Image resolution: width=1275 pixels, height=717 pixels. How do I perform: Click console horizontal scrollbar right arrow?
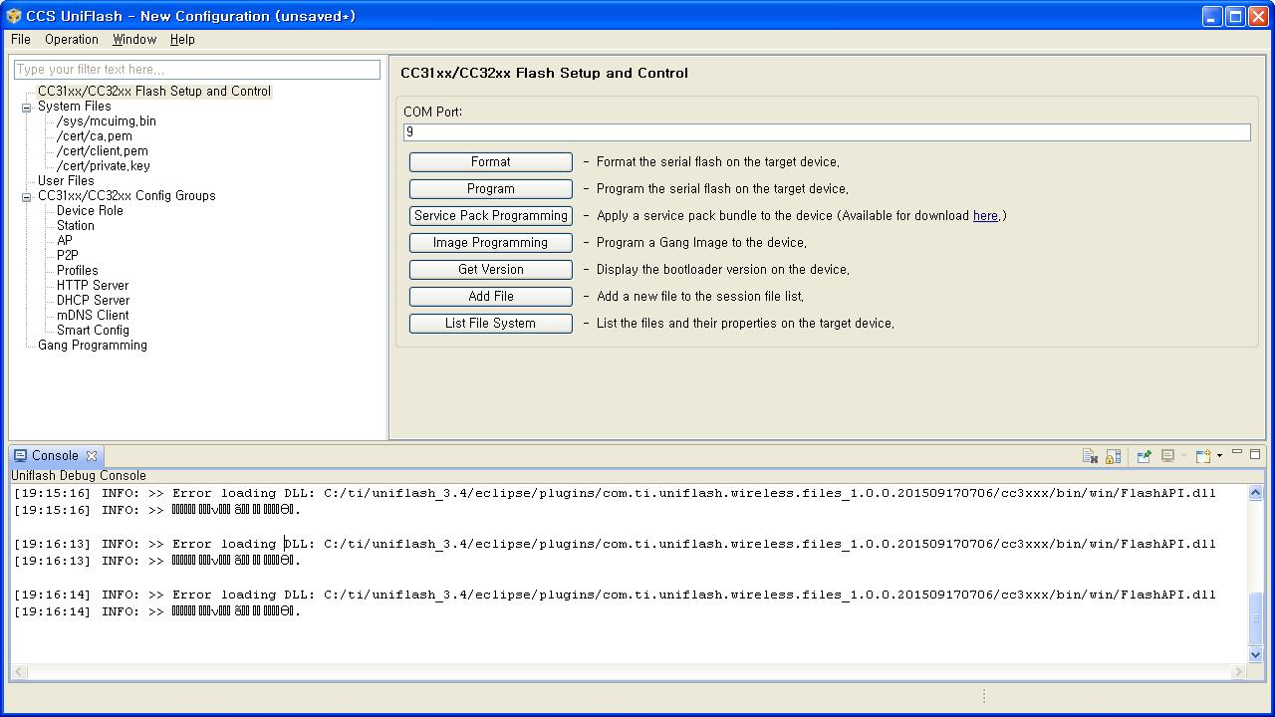point(1239,672)
